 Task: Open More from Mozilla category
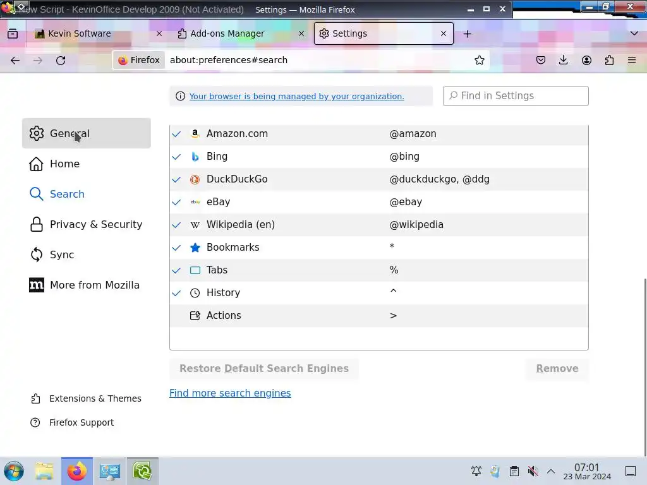click(86, 285)
